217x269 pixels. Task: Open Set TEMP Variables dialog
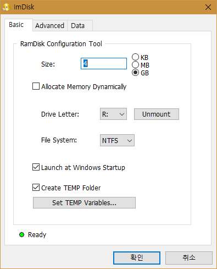(x=84, y=202)
